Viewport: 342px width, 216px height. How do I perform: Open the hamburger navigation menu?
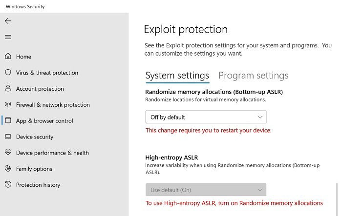pos(8,37)
